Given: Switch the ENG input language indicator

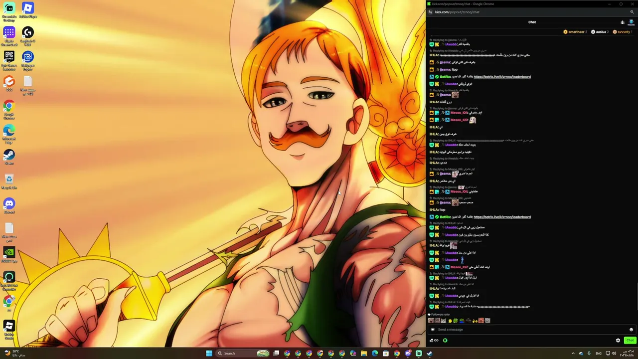Looking at the screenshot, I should pos(599,354).
